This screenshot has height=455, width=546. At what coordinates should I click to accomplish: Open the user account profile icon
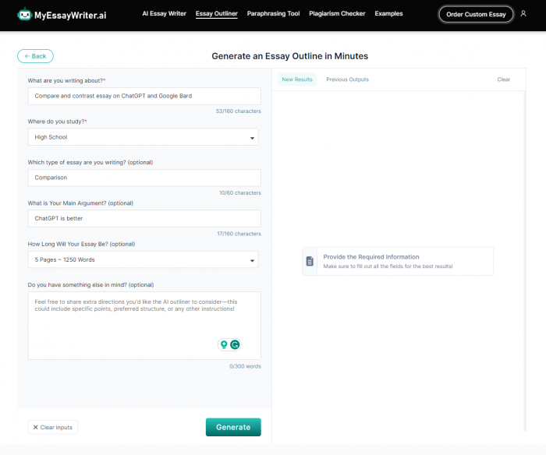(523, 13)
